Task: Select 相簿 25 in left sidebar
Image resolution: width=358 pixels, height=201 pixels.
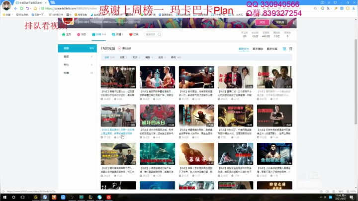Action: pyautogui.click(x=78, y=73)
